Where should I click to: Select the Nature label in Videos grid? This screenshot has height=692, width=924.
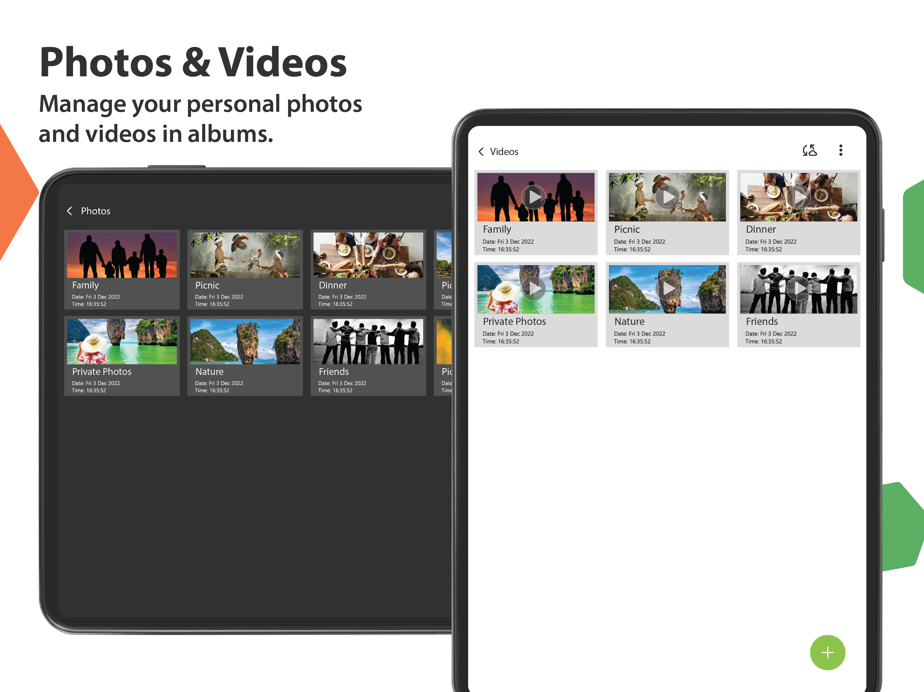click(629, 322)
